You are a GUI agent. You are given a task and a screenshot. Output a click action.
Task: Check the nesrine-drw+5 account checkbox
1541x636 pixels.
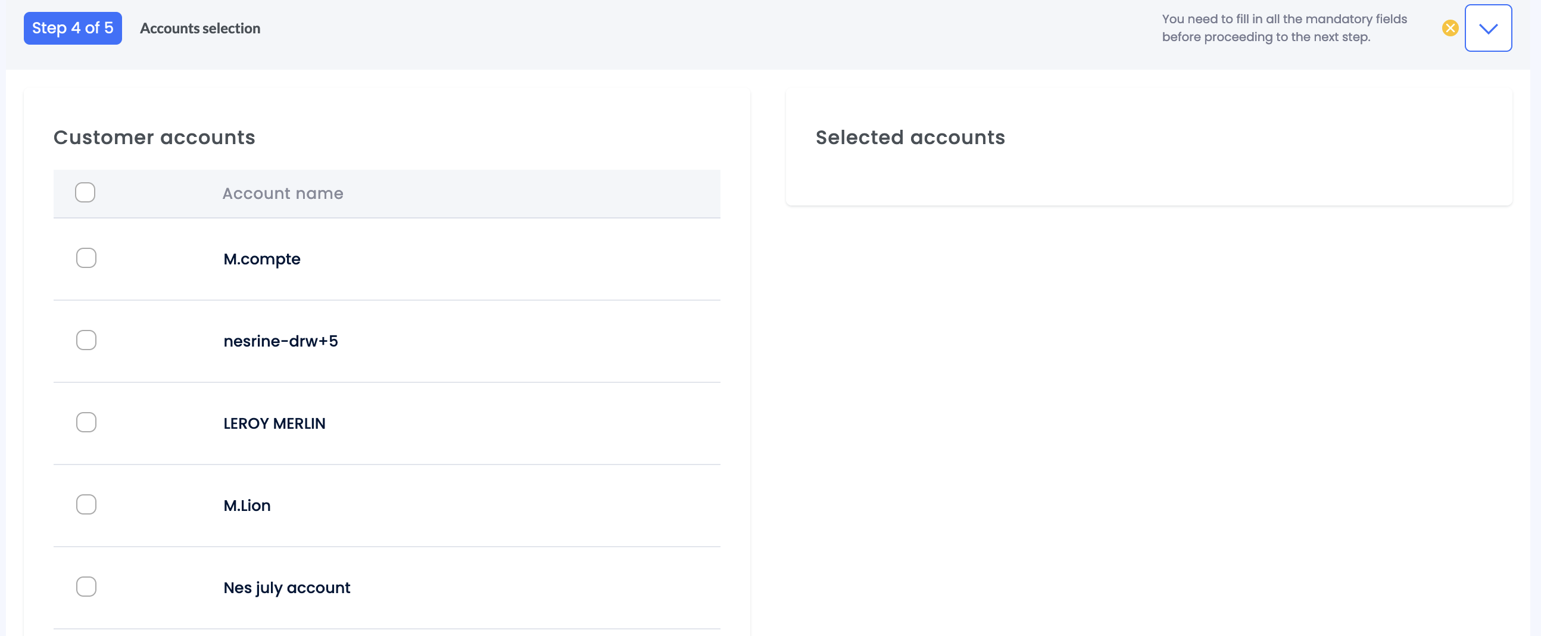[x=86, y=339]
